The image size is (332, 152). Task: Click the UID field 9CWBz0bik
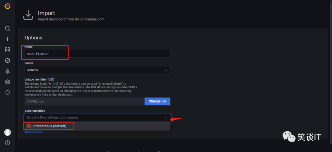[x=85, y=101]
